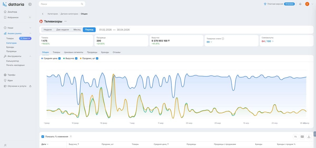
Task: Click the Выручка, ₸ column header
Action: [74, 144]
